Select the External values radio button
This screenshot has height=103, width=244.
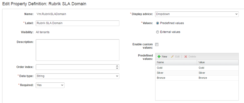(157, 32)
